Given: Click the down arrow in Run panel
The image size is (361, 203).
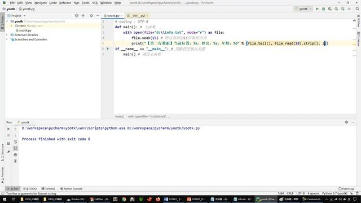Looking at the screenshot, I should [15, 135].
